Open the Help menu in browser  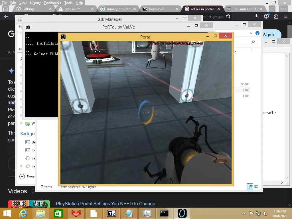coord(79,3)
